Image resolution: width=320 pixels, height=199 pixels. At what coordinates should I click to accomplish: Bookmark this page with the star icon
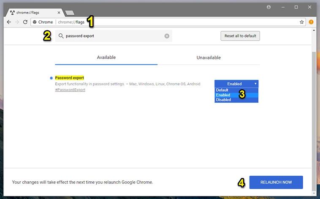pyautogui.click(x=301, y=22)
